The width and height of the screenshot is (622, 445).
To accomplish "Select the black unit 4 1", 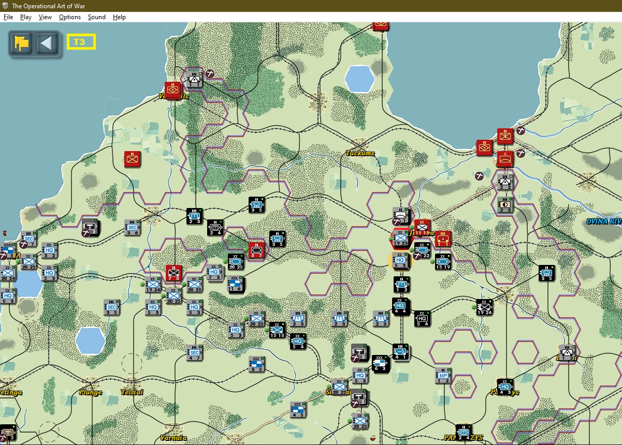I will click(x=401, y=352).
